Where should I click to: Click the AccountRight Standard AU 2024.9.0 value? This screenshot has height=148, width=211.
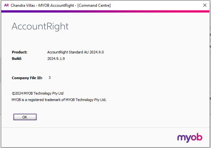click(75, 52)
